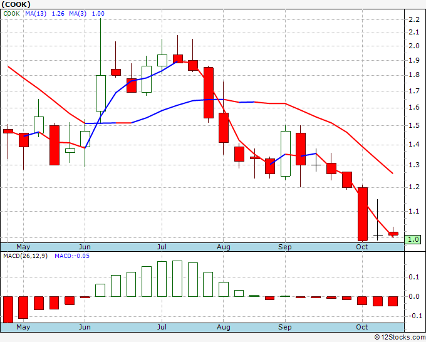426x342 pixels.
Task: Click the 2.0 price axis label
Action: point(414,46)
